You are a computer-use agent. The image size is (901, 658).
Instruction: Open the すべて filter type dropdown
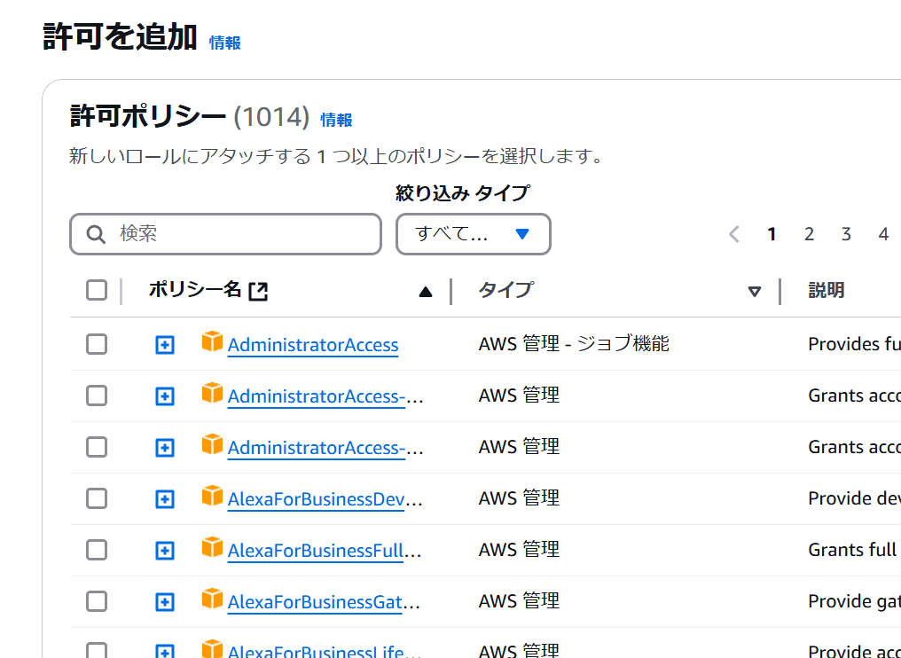click(x=473, y=233)
